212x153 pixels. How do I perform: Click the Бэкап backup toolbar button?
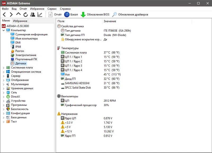coord(71,15)
